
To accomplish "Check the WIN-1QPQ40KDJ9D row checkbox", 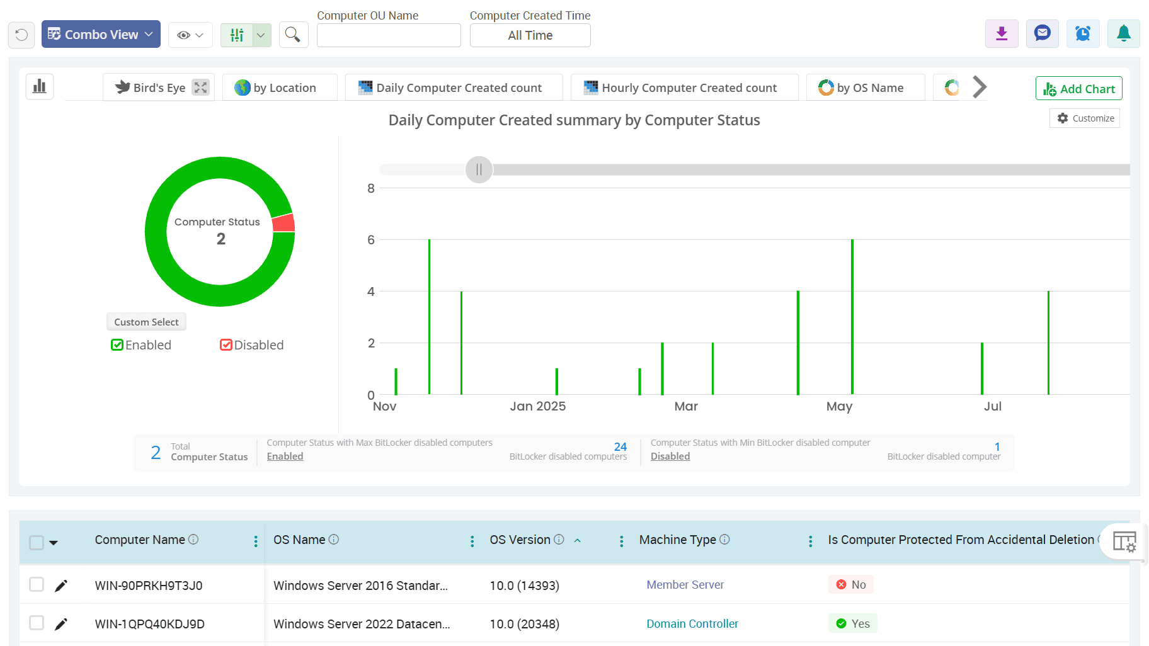I will coord(37,623).
